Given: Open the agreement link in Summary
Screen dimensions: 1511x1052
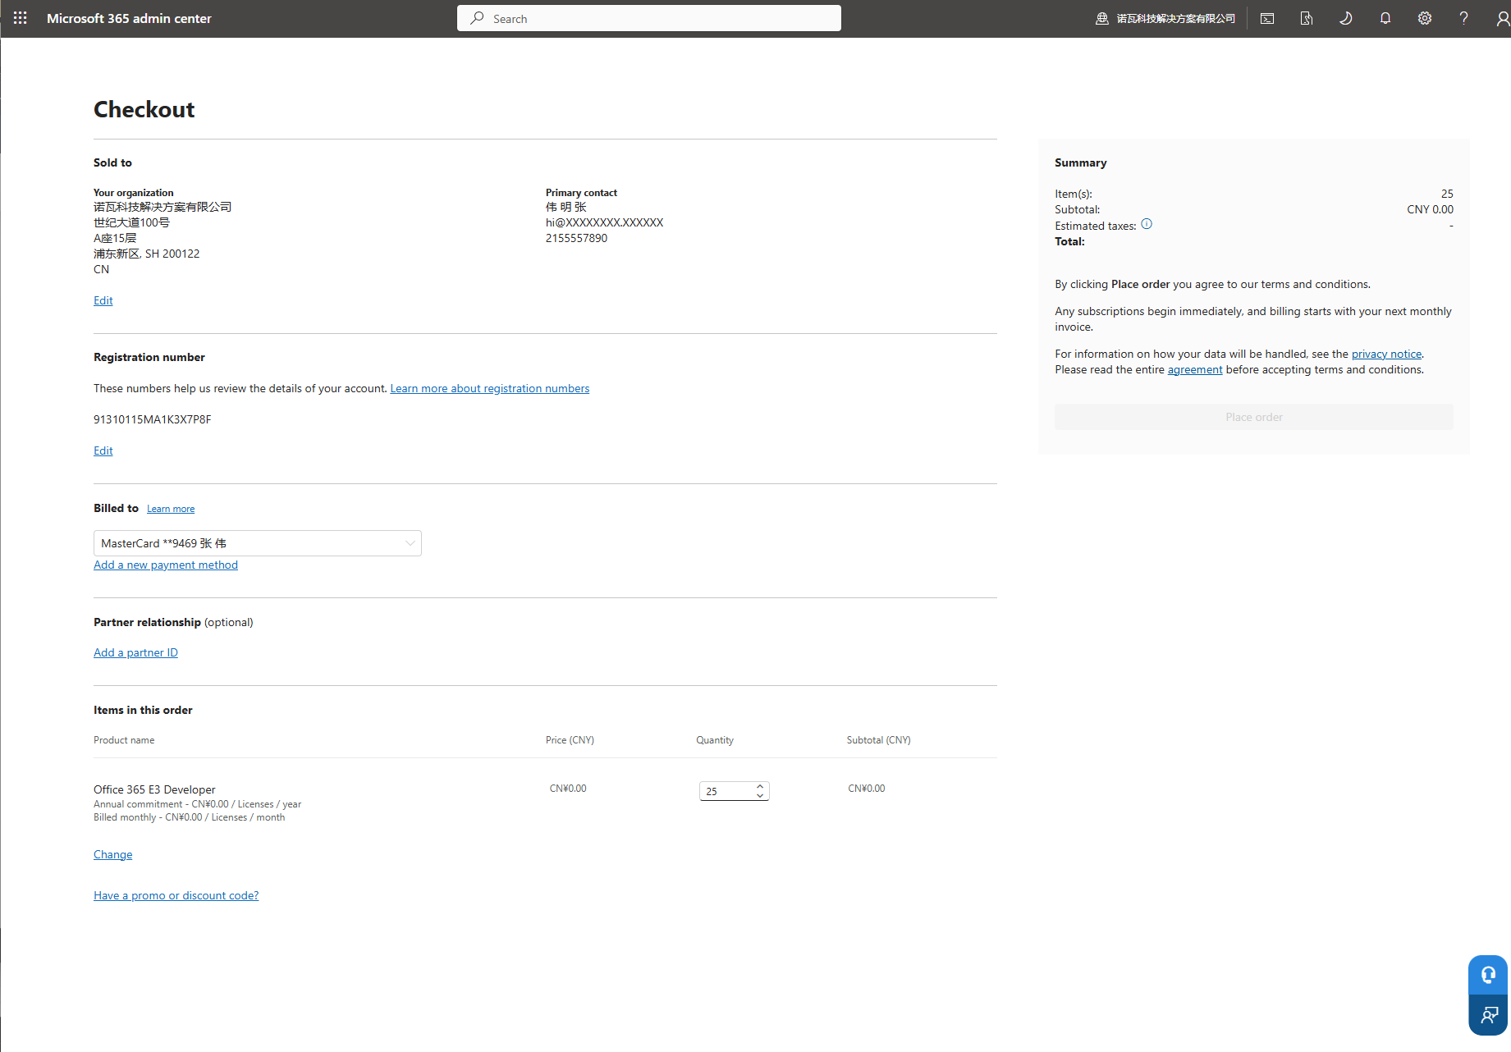Looking at the screenshot, I should coord(1195,369).
